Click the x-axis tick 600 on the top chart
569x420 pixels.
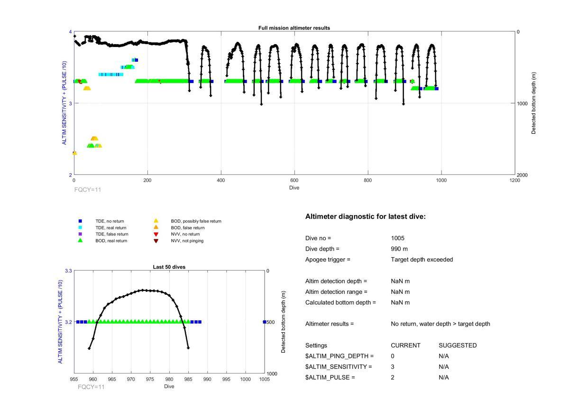point(294,180)
